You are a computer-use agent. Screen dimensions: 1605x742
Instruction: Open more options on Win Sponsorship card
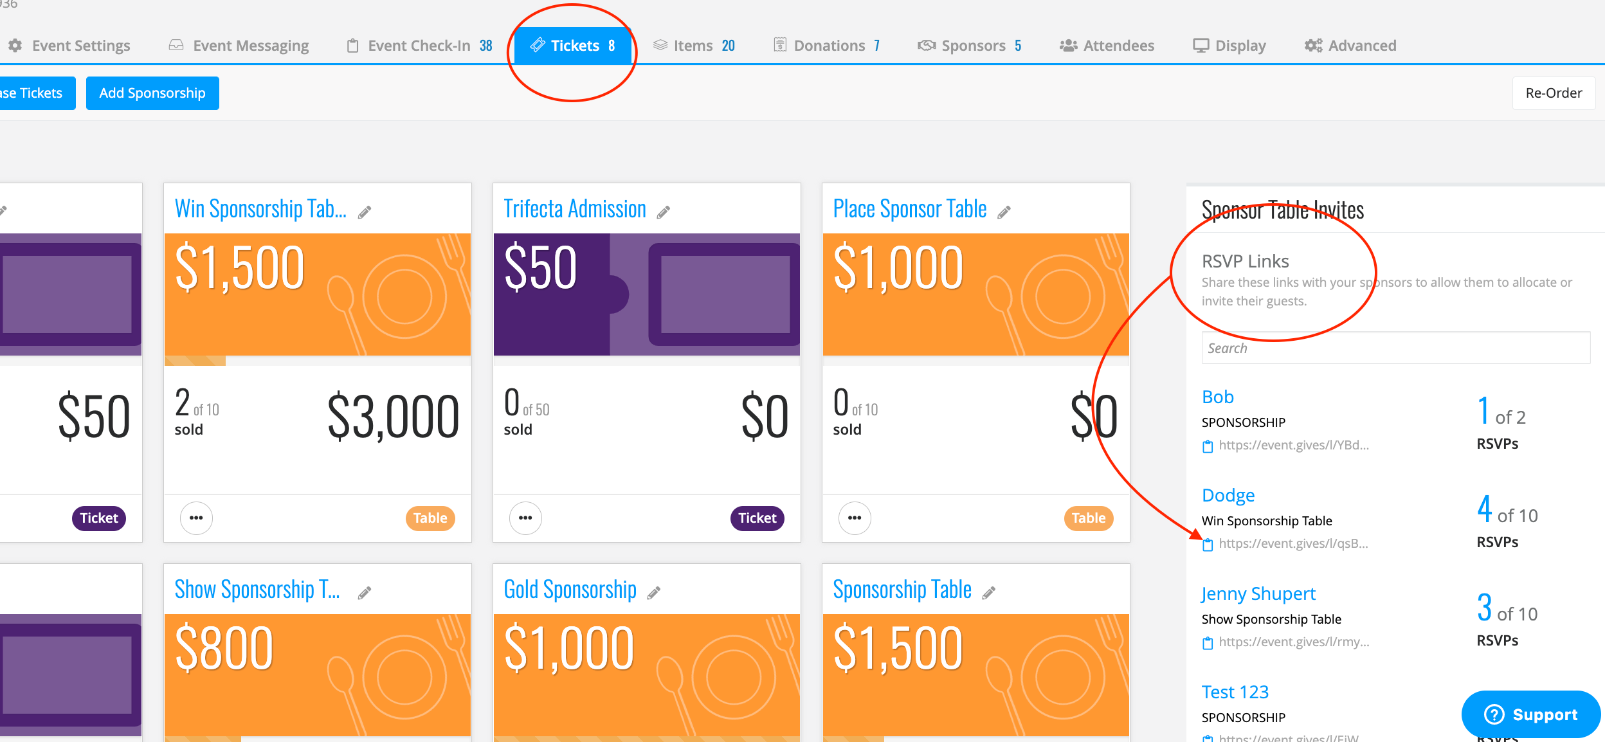point(196,518)
